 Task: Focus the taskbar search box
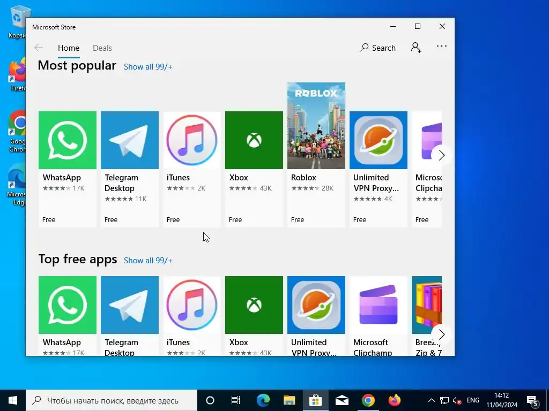click(112, 400)
